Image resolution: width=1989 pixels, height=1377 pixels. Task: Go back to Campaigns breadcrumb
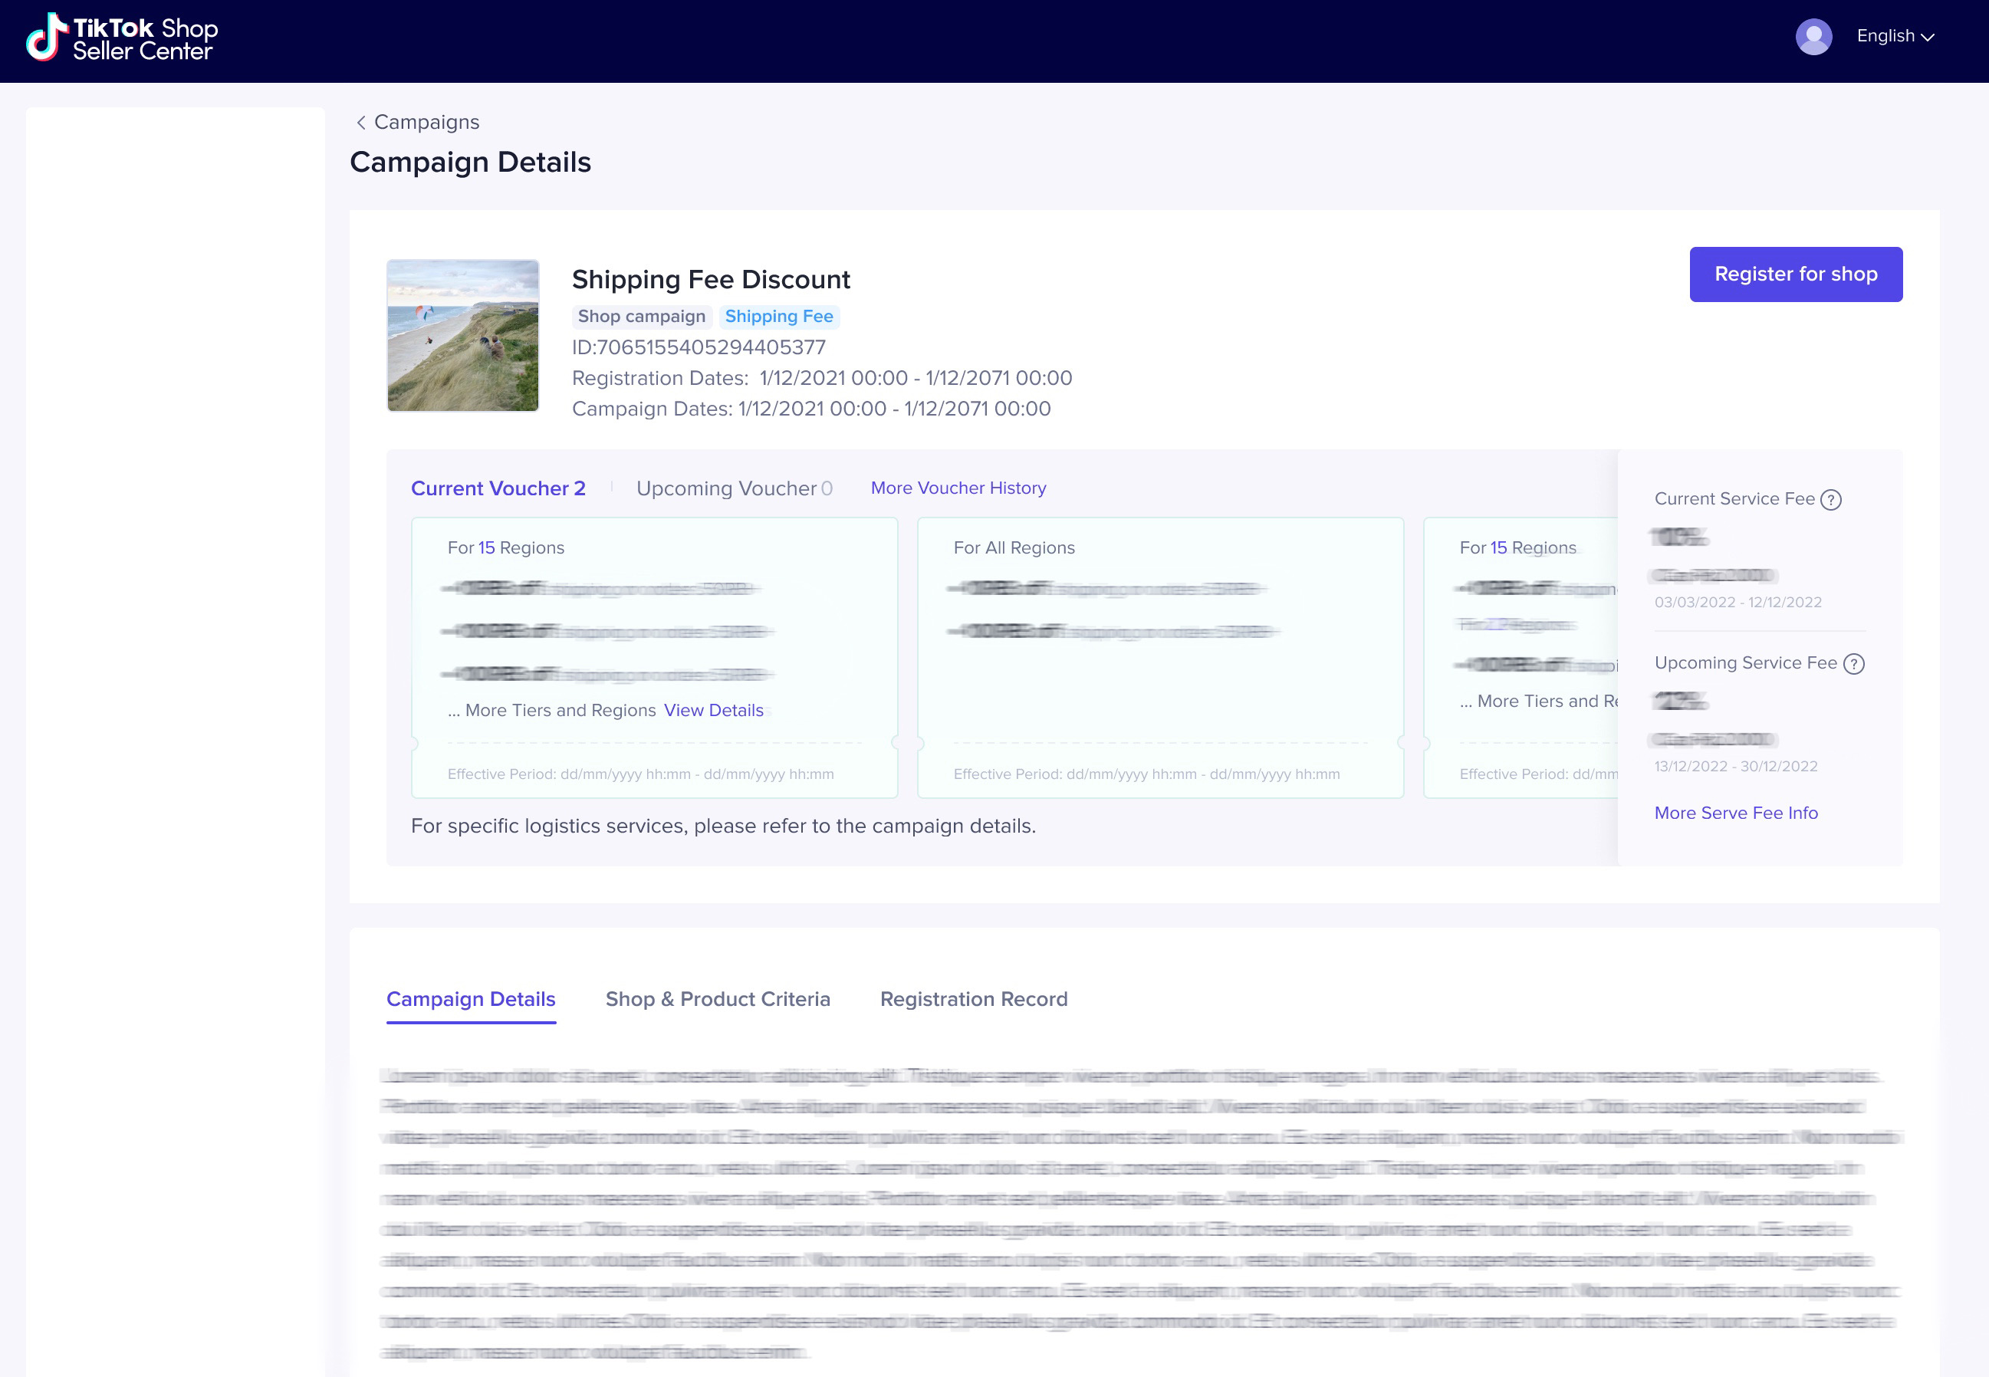click(x=426, y=123)
